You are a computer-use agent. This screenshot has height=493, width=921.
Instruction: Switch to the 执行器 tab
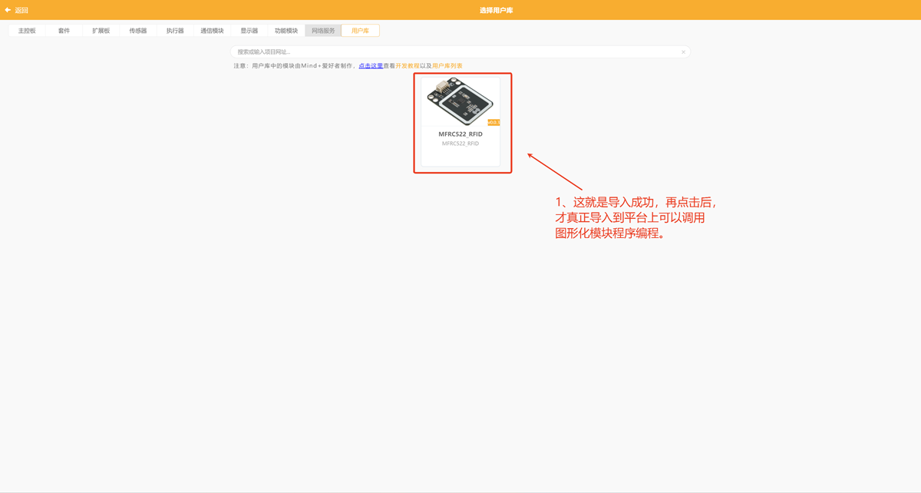click(x=175, y=31)
